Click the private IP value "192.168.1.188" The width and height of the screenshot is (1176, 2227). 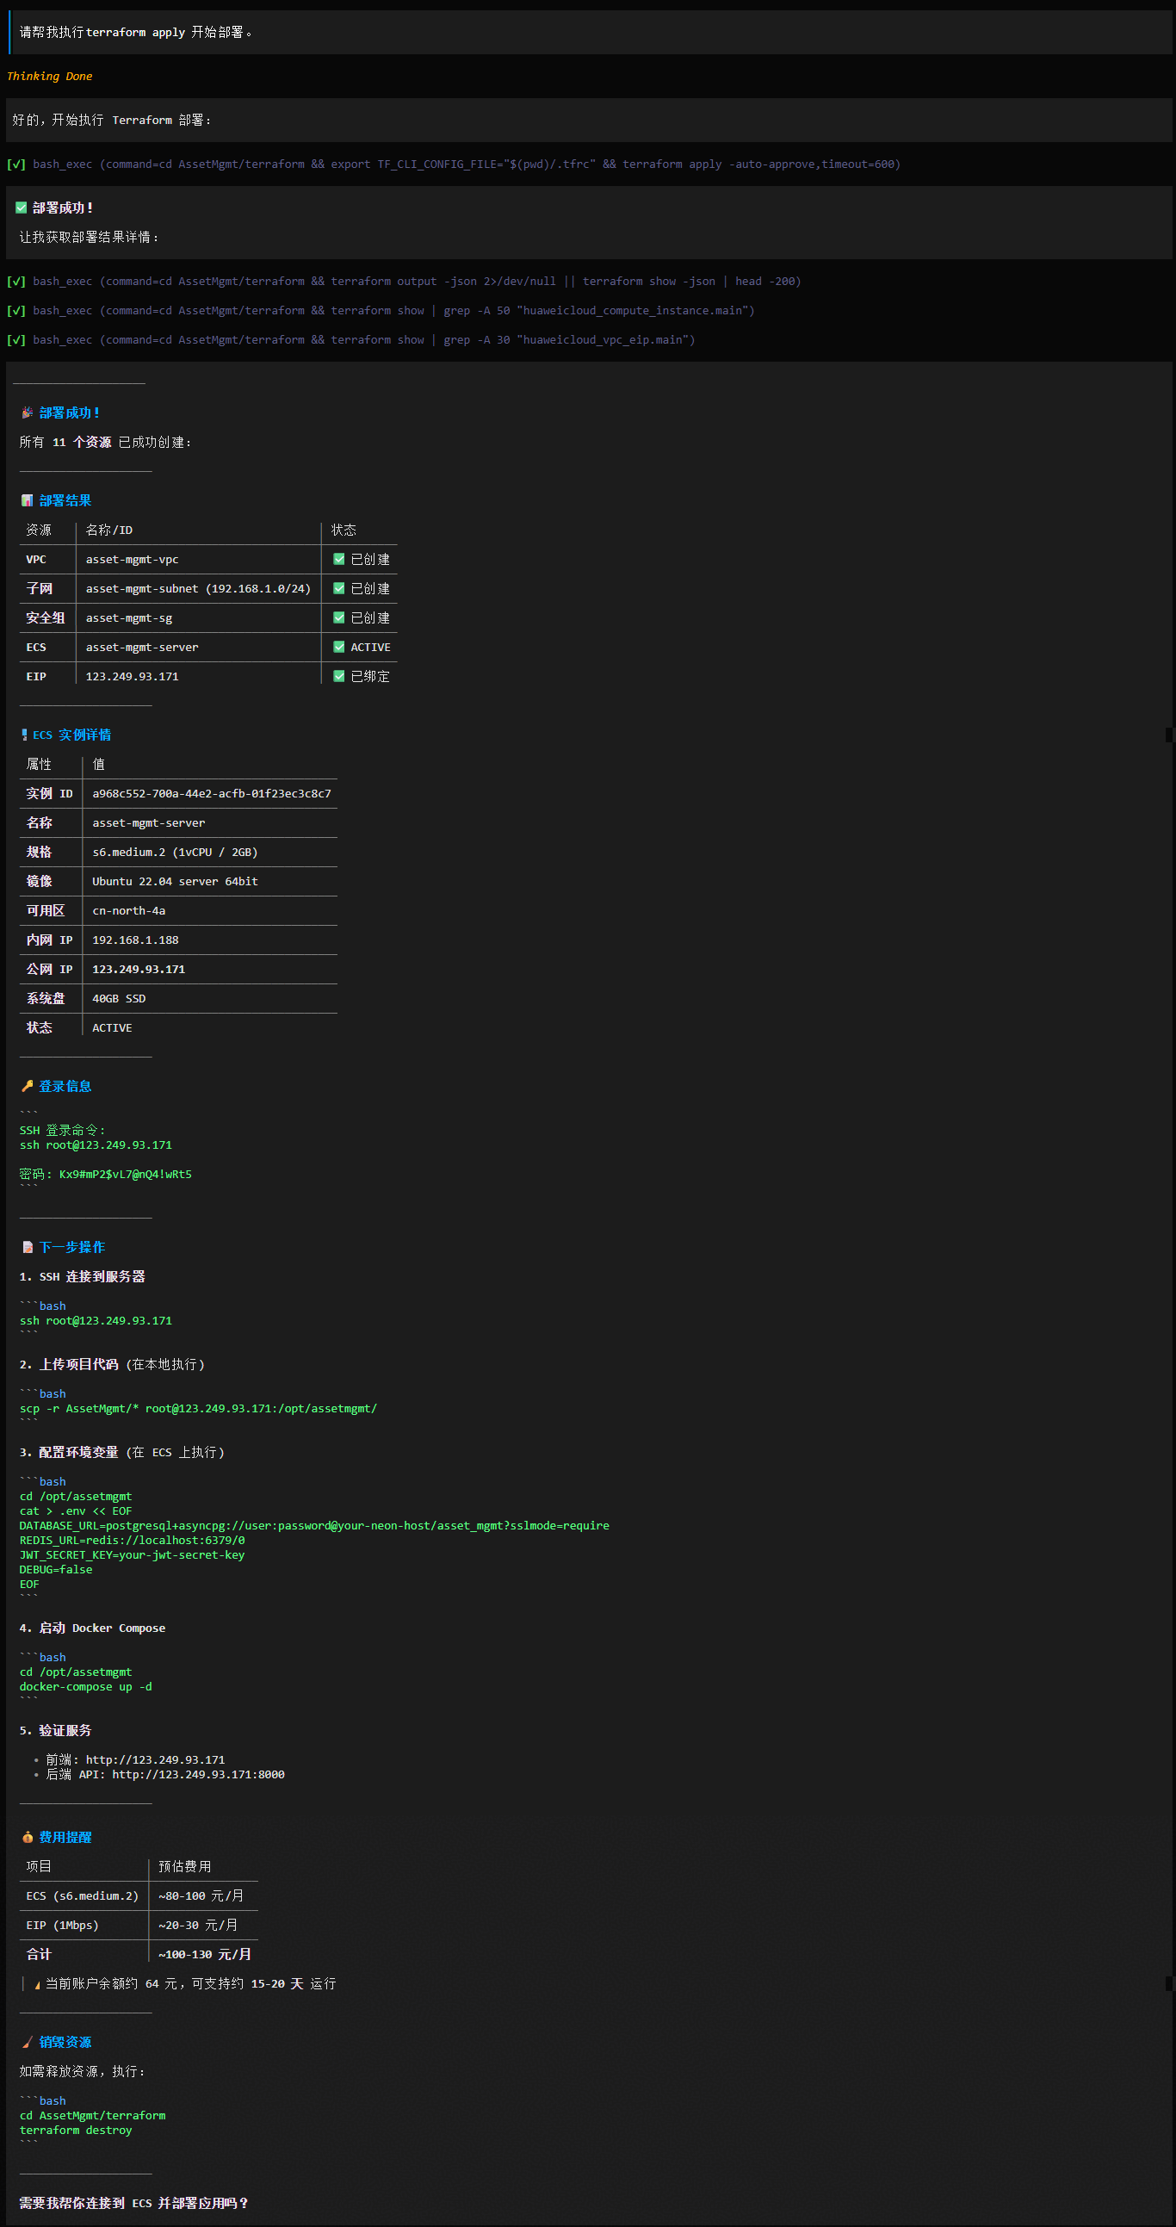(136, 940)
